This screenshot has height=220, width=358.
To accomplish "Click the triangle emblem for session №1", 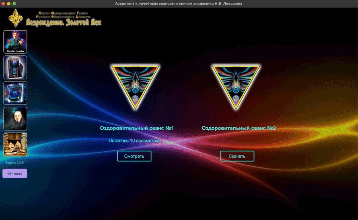I will tap(135, 87).
